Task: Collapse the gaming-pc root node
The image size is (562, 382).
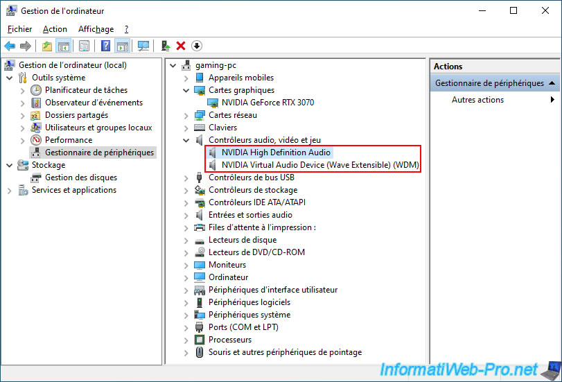Action: (x=173, y=66)
